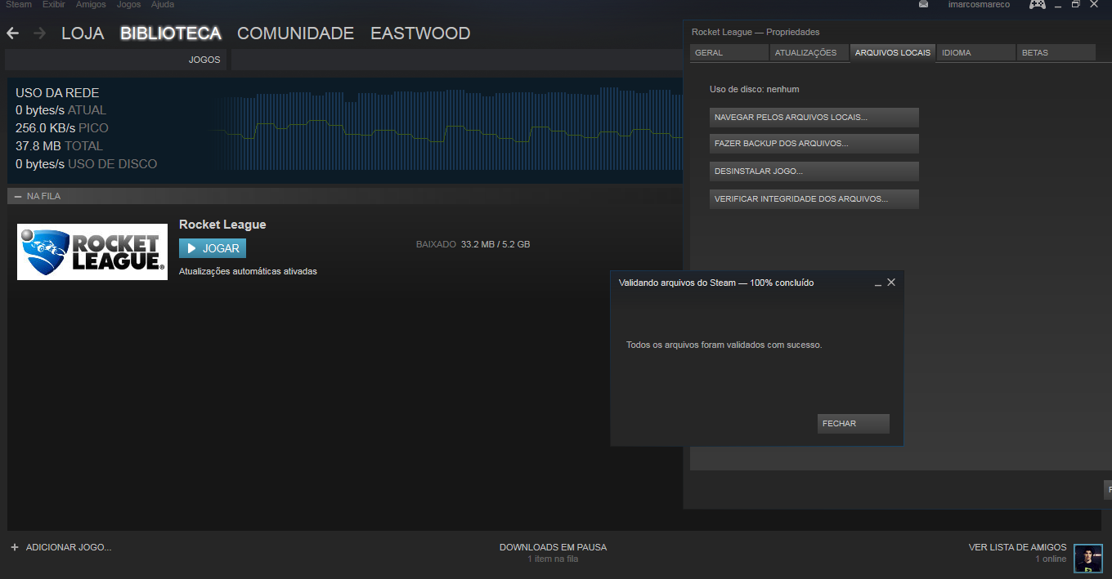Click Verificar integridade dos arquivos button
Image resolution: width=1112 pixels, height=579 pixels.
(x=814, y=199)
